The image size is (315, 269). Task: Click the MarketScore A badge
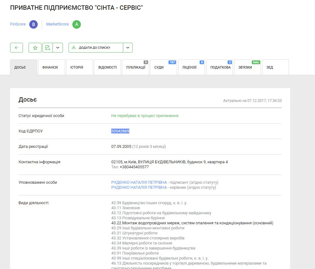click(76, 24)
